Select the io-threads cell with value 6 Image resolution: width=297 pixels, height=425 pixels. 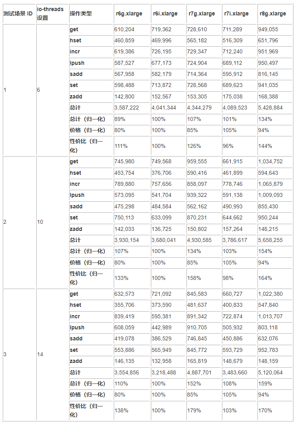click(x=38, y=90)
